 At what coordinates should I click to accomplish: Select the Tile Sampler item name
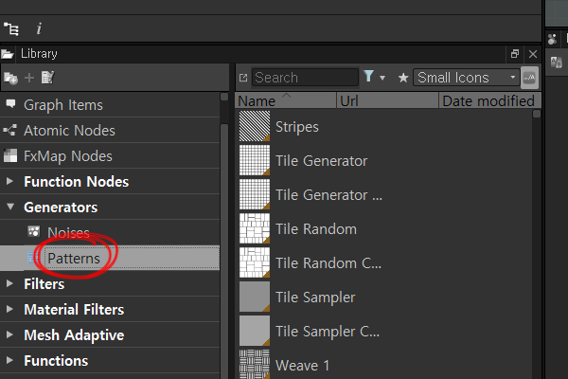click(x=315, y=298)
